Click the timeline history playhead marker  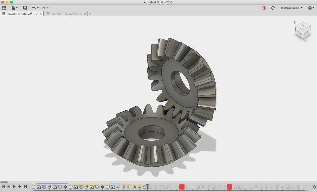click(148, 185)
